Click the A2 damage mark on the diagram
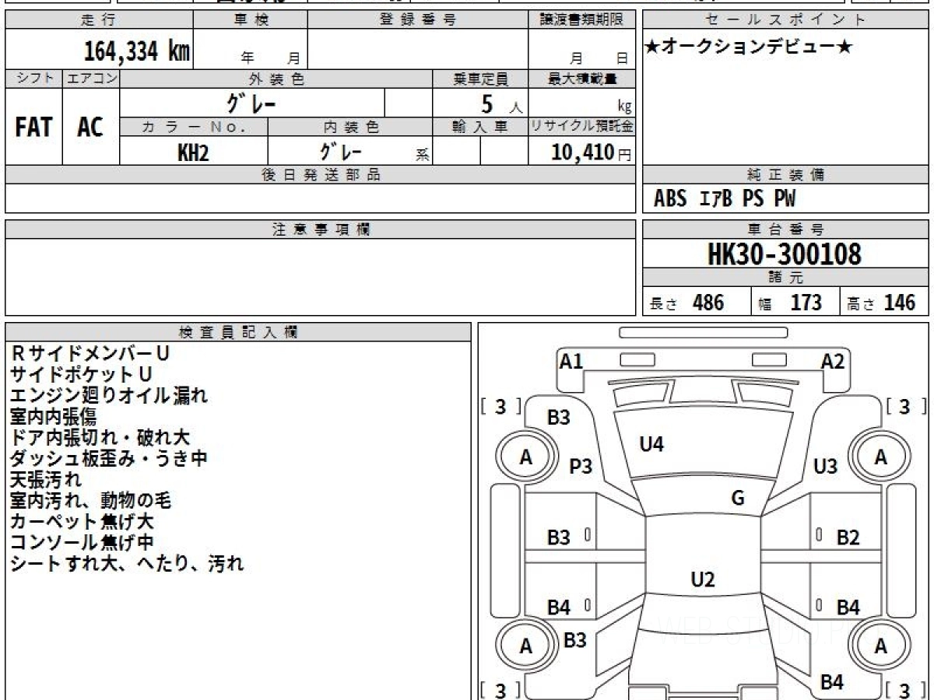Viewport: 934px width, 700px height. (833, 361)
